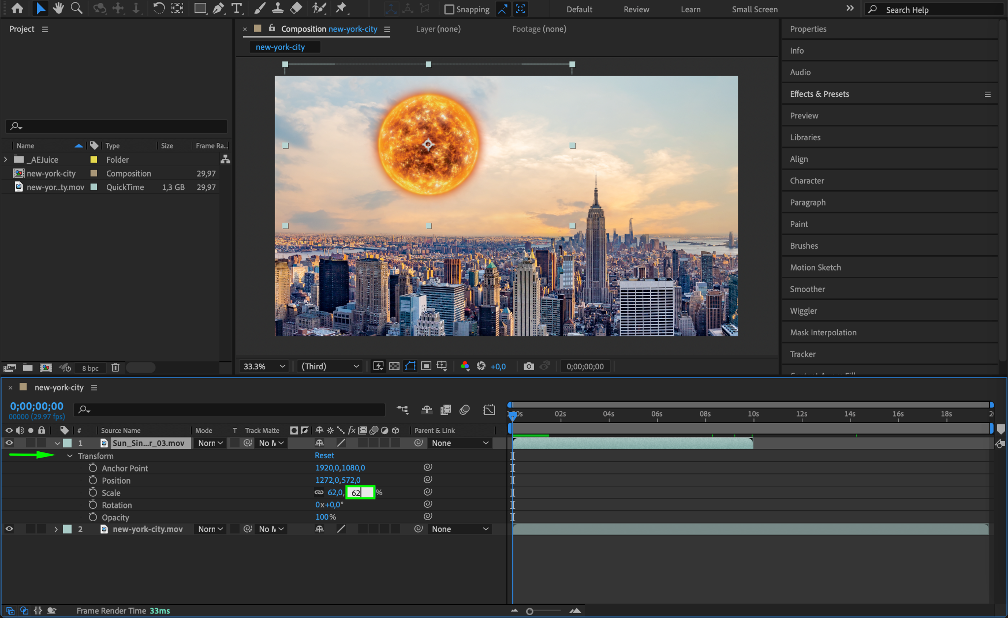Hide the new-york-city.mov layer eye

pyautogui.click(x=9, y=529)
